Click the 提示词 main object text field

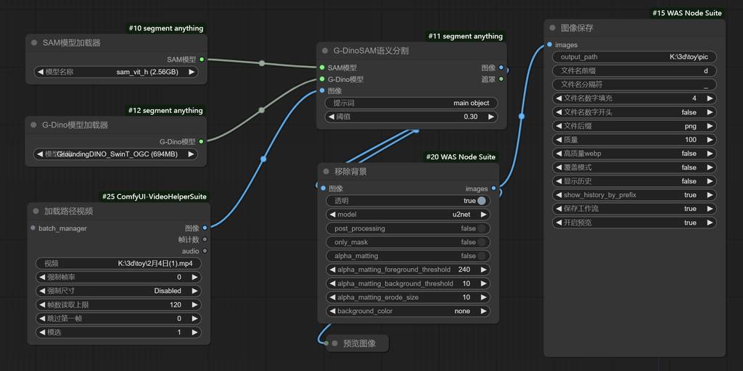411,103
